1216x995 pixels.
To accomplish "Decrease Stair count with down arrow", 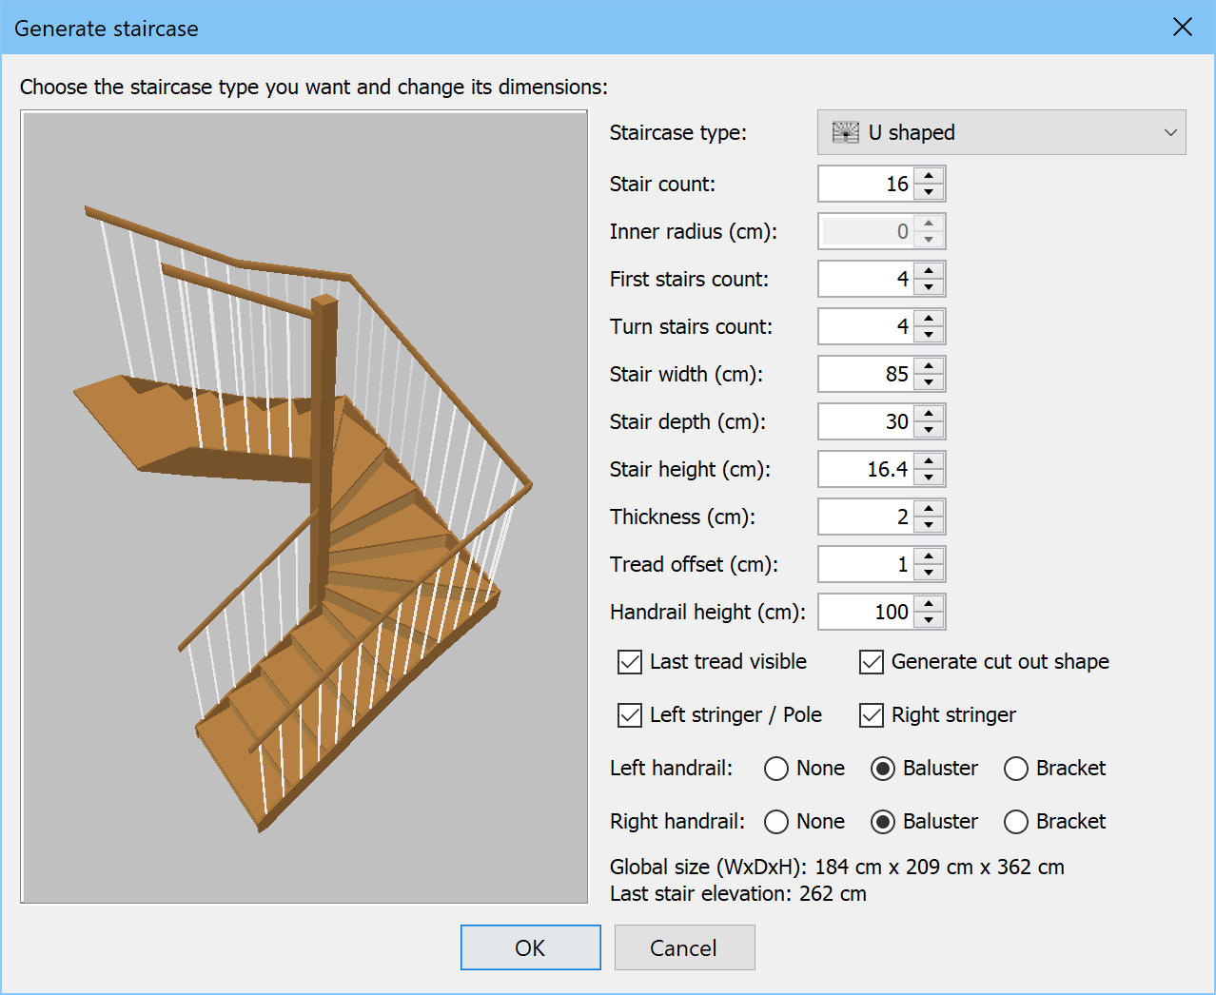I will 929,192.
